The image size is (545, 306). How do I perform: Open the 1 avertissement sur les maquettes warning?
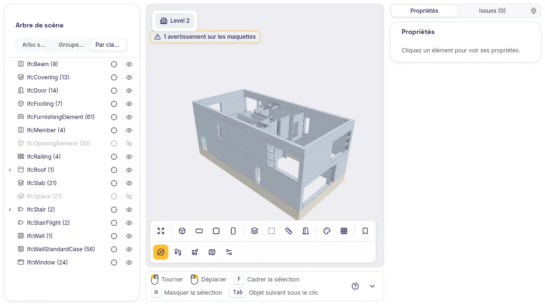[205, 37]
